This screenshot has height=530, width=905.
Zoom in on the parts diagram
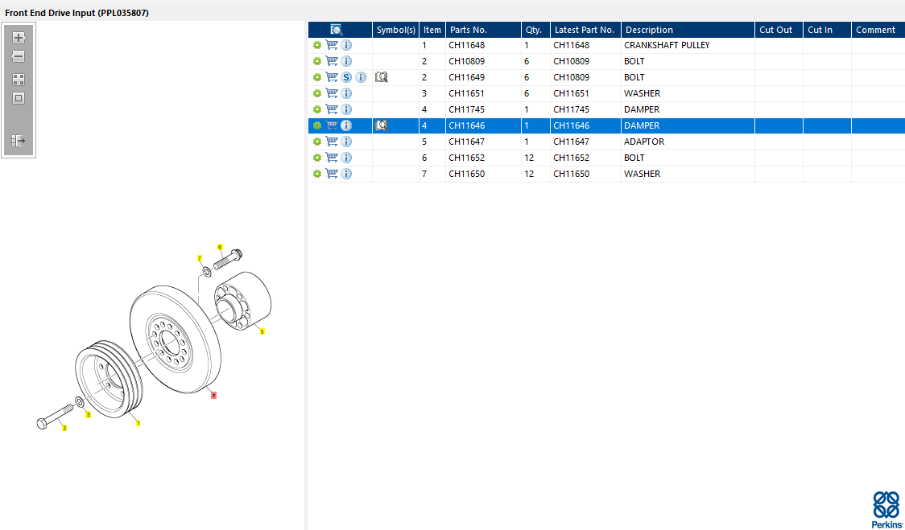coord(19,38)
